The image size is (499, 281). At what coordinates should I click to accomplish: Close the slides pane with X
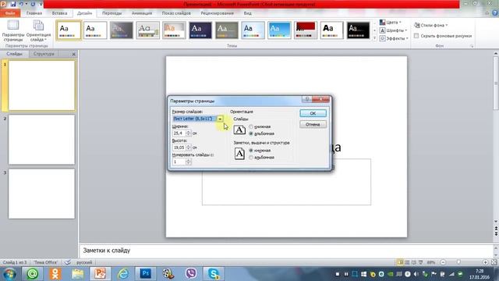(73, 54)
